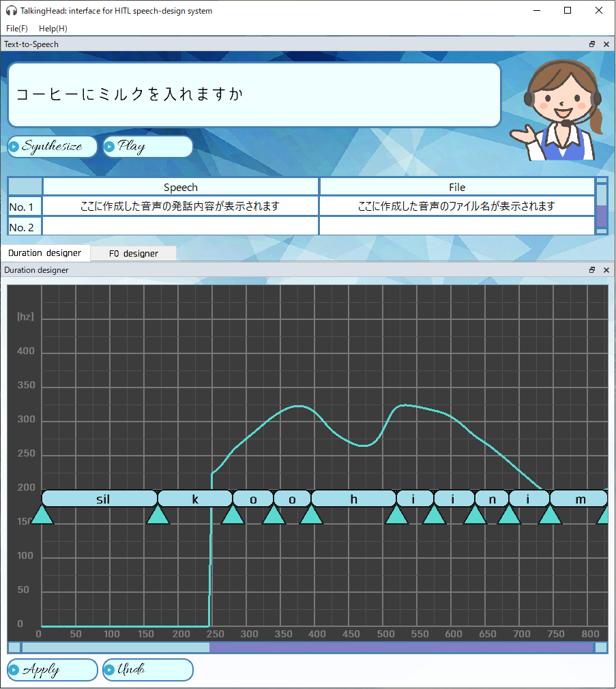Click the empty No. 2 File cell
616x689 pixels.
457,226
